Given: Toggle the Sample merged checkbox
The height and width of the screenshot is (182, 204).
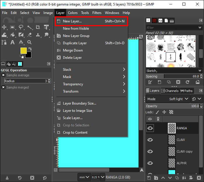Looking at the screenshot, I should click(3, 87).
